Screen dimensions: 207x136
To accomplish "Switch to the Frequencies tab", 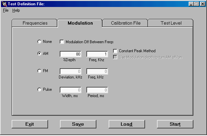I will coord(35,23).
